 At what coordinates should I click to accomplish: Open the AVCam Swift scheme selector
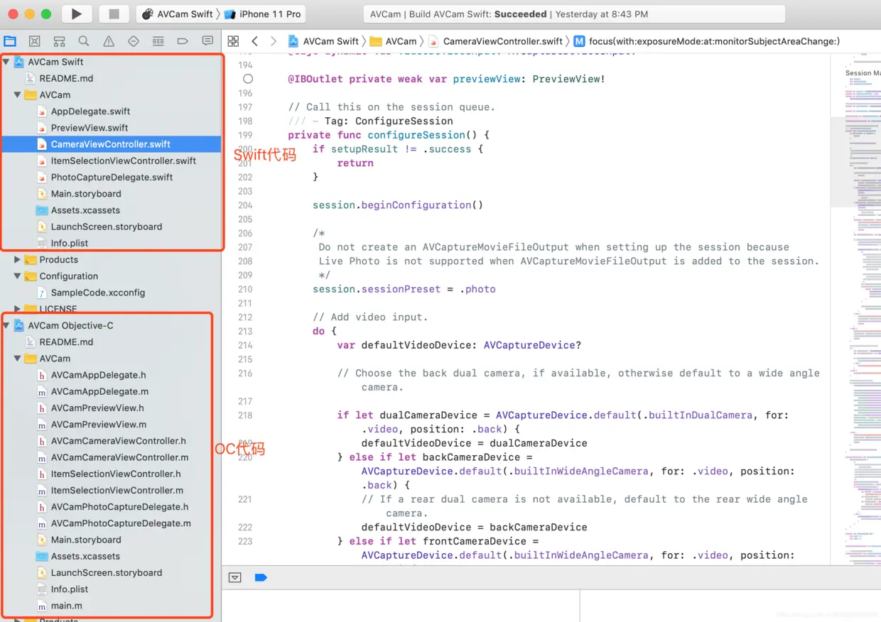tap(178, 13)
